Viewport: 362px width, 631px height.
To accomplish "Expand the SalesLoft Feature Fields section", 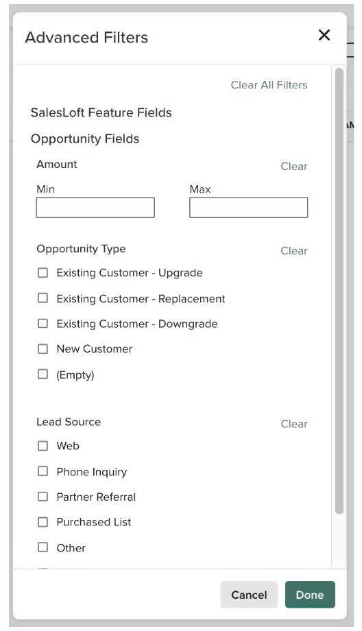I will (101, 112).
